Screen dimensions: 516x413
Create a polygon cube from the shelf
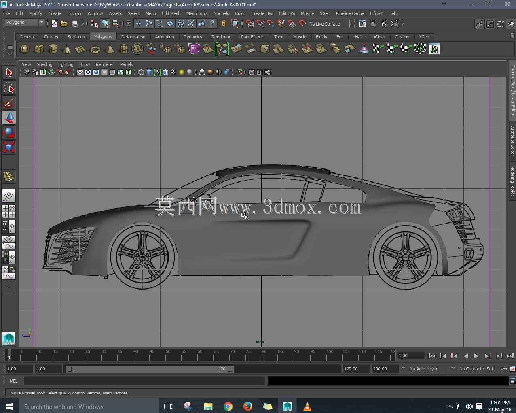coord(39,49)
